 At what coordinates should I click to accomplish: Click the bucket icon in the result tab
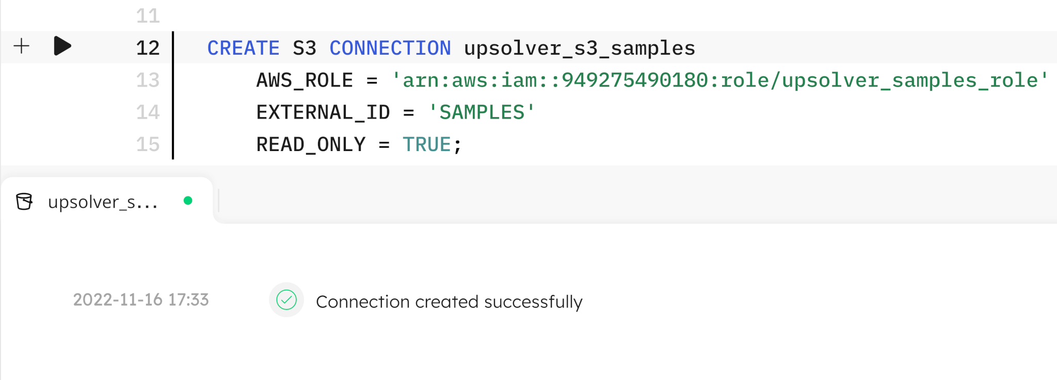coord(24,202)
